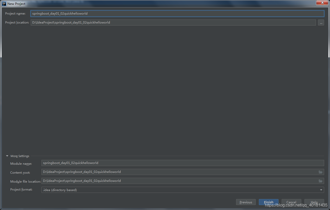Click the 'Module name:' label
The image size is (330, 210).
(21, 164)
